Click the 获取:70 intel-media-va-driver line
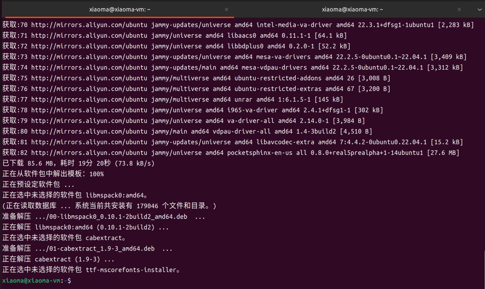 pyautogui.click(x=238, y=25)
